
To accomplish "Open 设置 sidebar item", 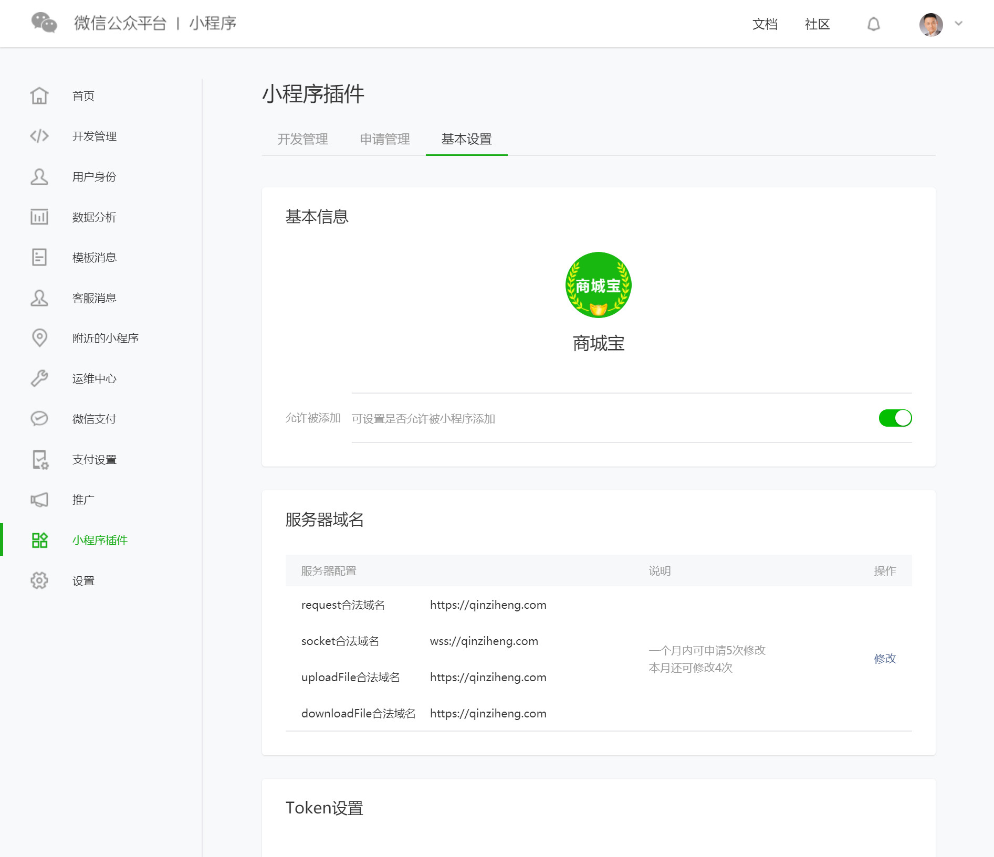I will (83, 581).
